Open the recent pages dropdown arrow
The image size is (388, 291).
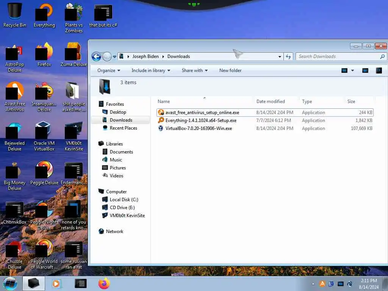pyautogui.click(x=114, y=57)
